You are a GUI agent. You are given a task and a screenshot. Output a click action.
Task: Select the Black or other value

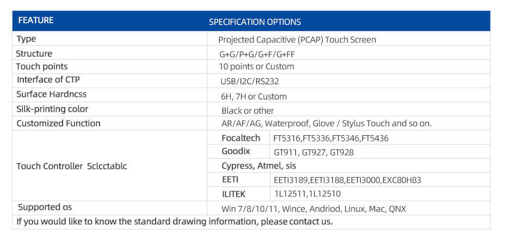click(x=248, y=111)
